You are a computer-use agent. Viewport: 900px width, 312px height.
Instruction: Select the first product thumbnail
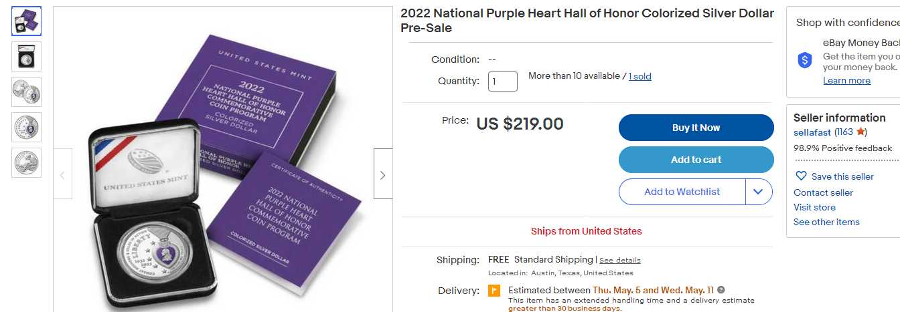coord(27,21)
